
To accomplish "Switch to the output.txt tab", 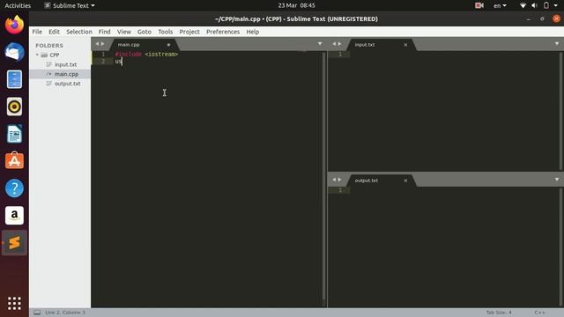I will 367,181.
